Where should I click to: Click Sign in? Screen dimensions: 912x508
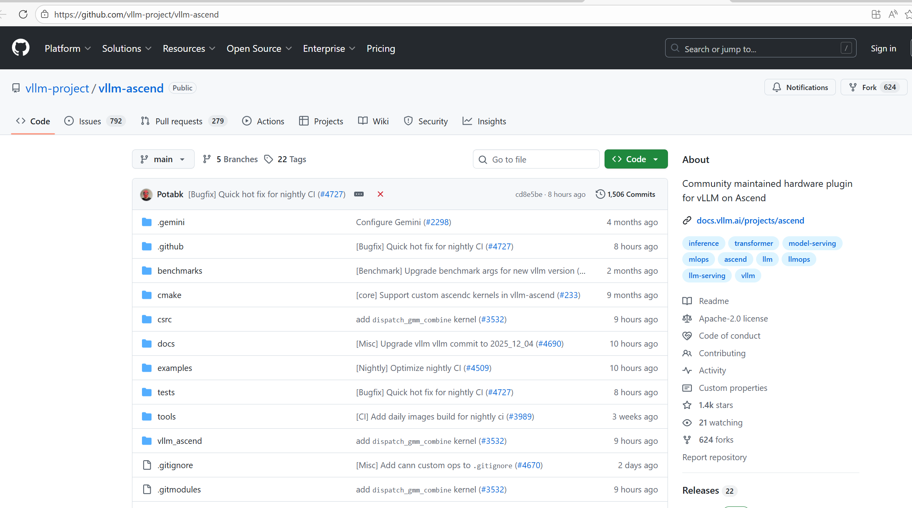(x=883, y=48)
